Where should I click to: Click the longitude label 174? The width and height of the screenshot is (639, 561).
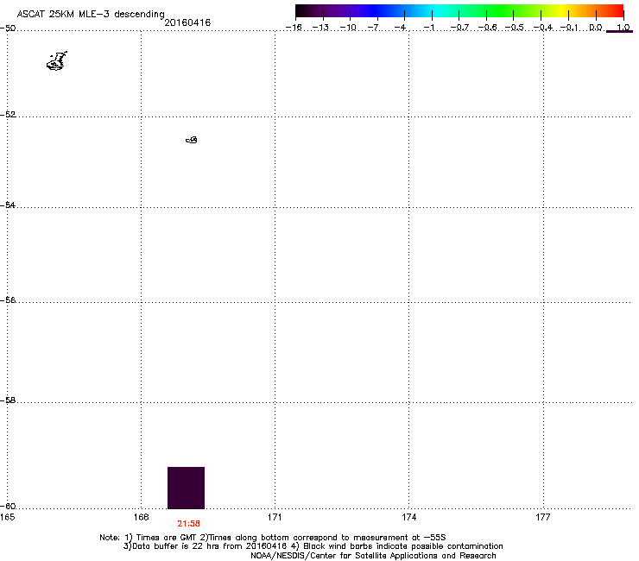click(x=408, y=517)
